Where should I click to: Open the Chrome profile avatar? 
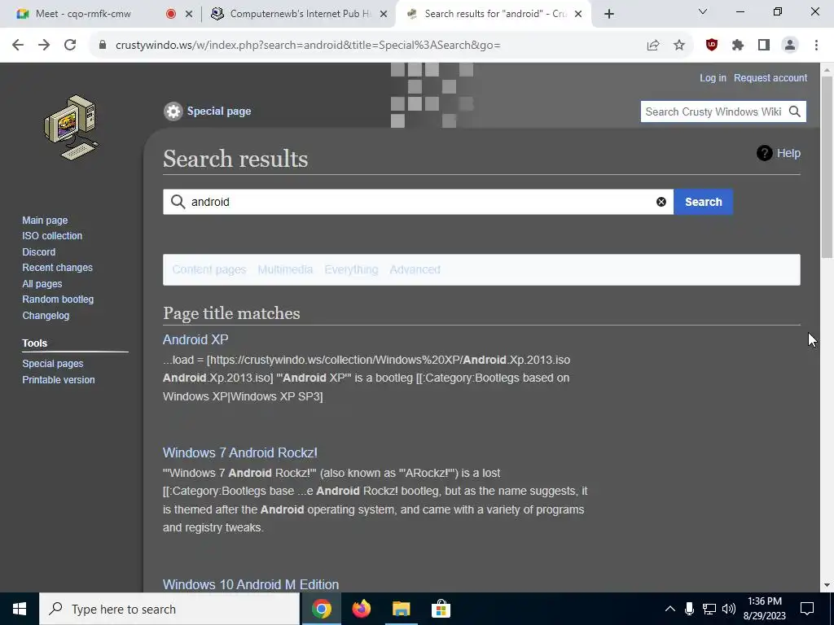[x=790, y=46]
